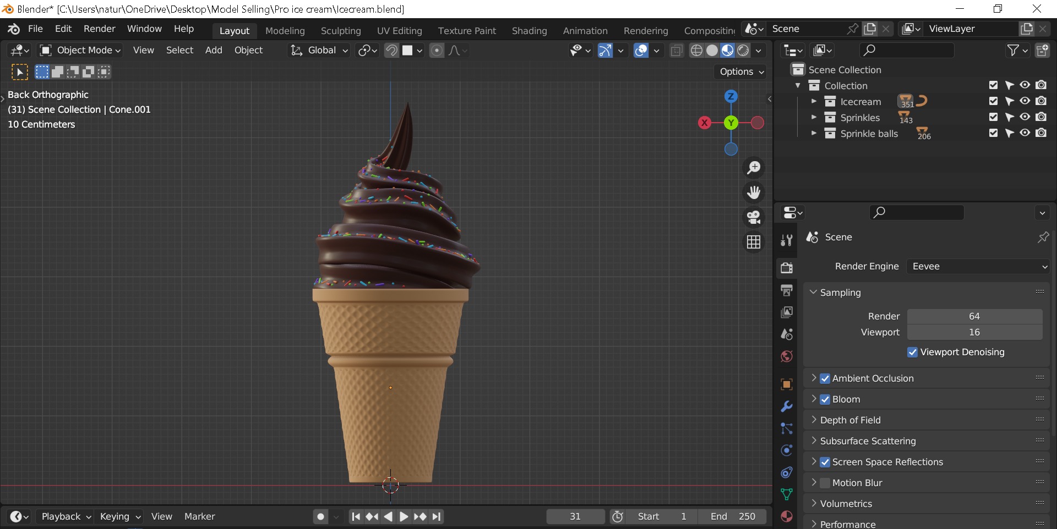Screen dimensions: 1057x529
Task: Toggle proportional editing icon
Action: click(437, 50)
